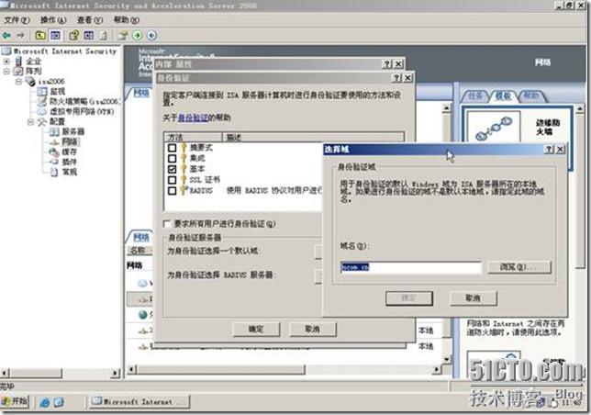The width and height of the screenshot is (591, 415).
Task: Collapse the isa2006 tree node
Action: point(18,81)
